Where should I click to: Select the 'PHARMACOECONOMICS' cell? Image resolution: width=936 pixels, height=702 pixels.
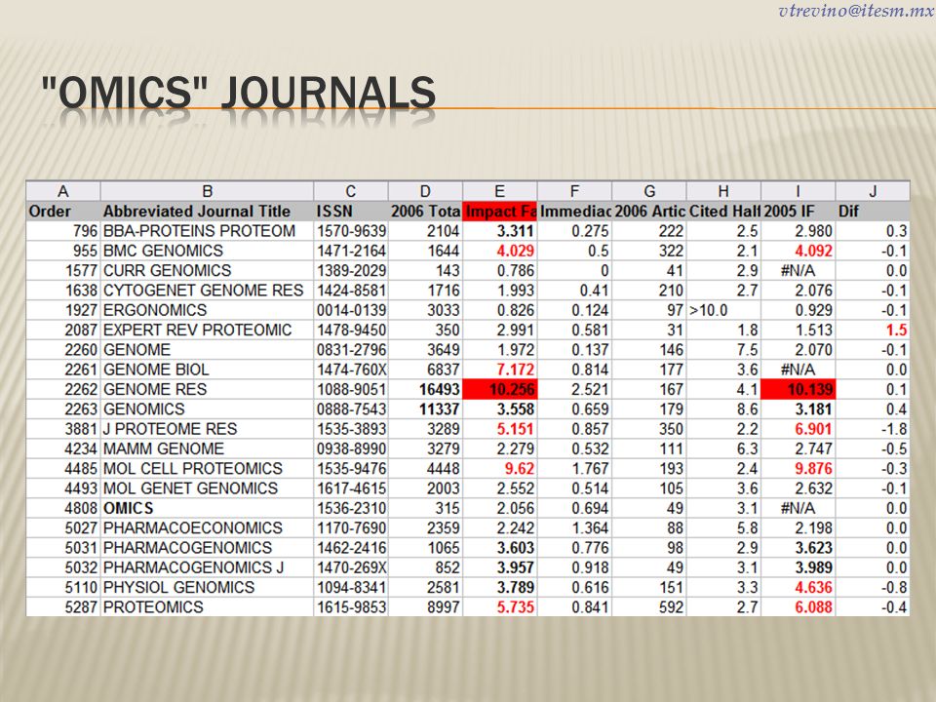(x=207, y=527)
